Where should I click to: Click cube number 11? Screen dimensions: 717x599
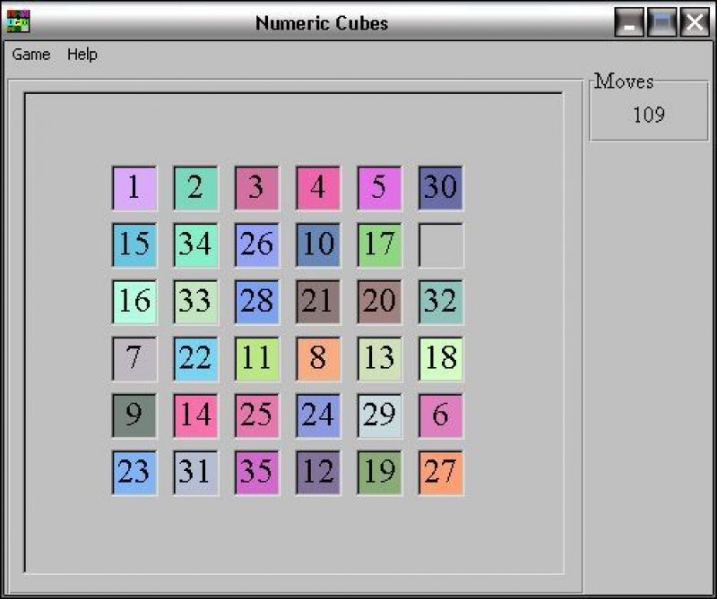[257, 359]
